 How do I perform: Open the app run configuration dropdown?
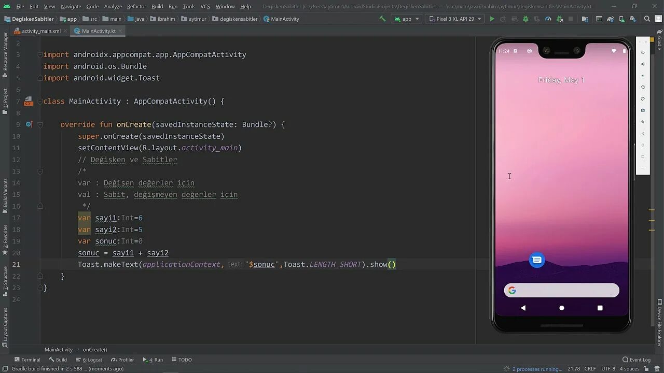(407, 19)
